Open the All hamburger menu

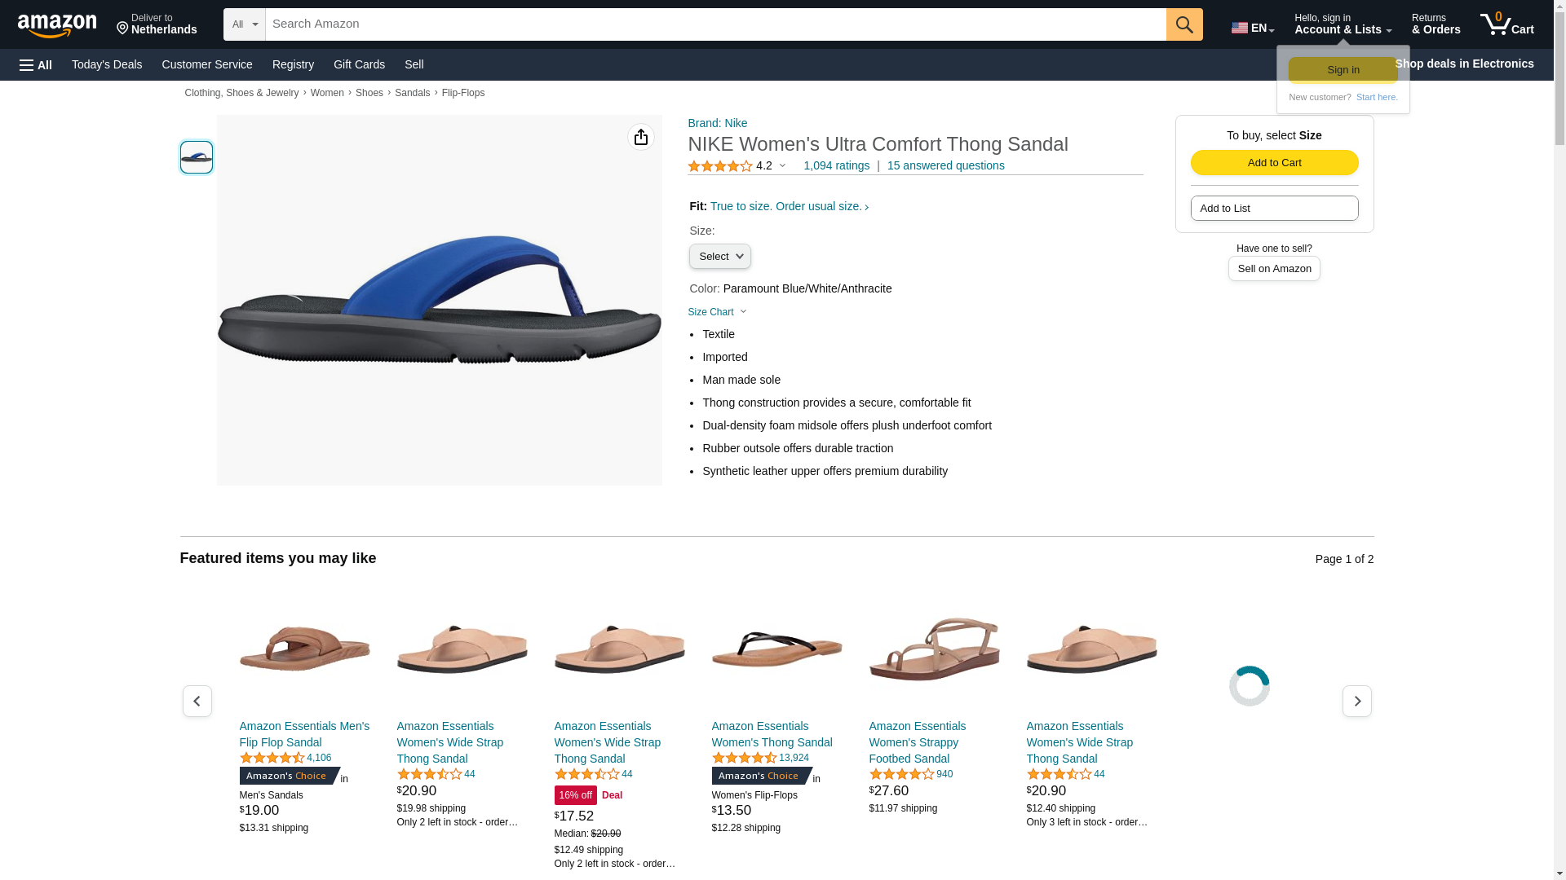(36, 64)
